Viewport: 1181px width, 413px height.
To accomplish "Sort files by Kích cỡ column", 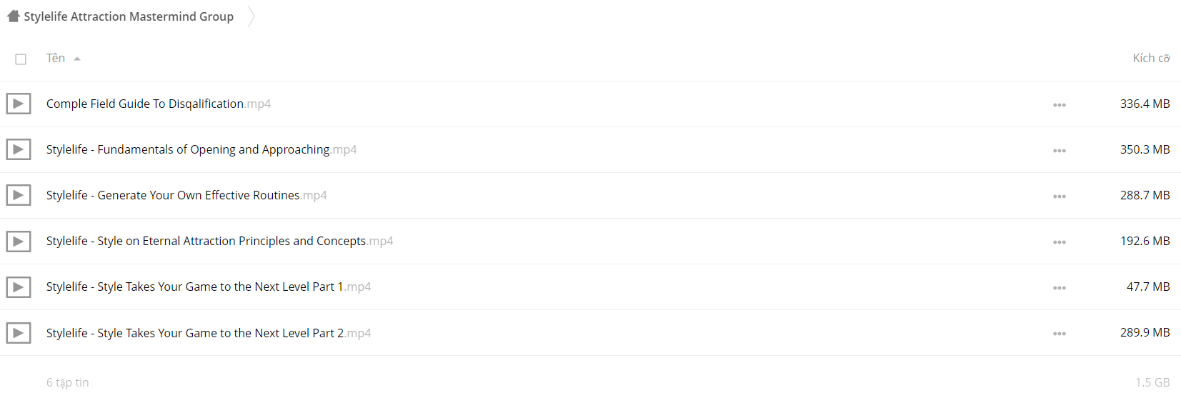I will pyautogui.click(x=1151, y=58).
